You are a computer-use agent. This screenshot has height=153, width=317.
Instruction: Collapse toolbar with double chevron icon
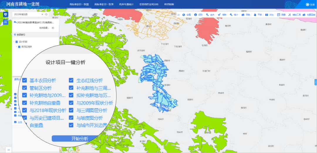pos(178,15)
